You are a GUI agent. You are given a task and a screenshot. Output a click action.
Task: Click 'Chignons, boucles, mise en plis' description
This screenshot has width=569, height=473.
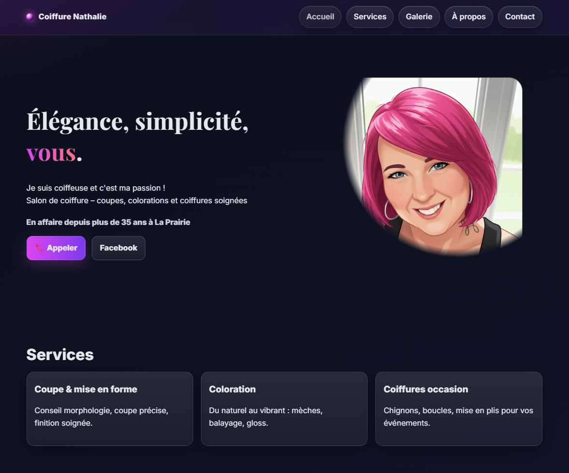tap(458, 417)
